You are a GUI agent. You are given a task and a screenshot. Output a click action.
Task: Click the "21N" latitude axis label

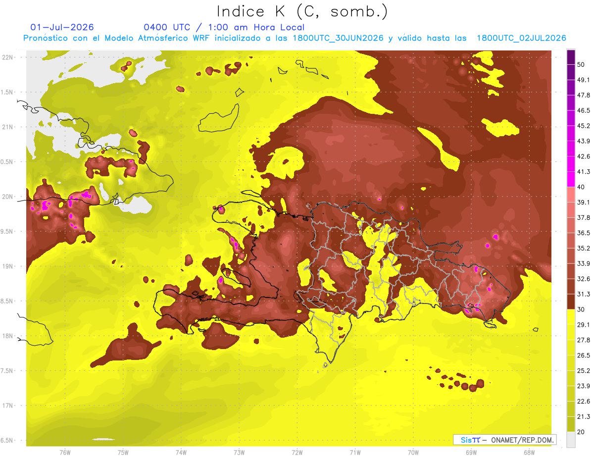click(8, 127)
